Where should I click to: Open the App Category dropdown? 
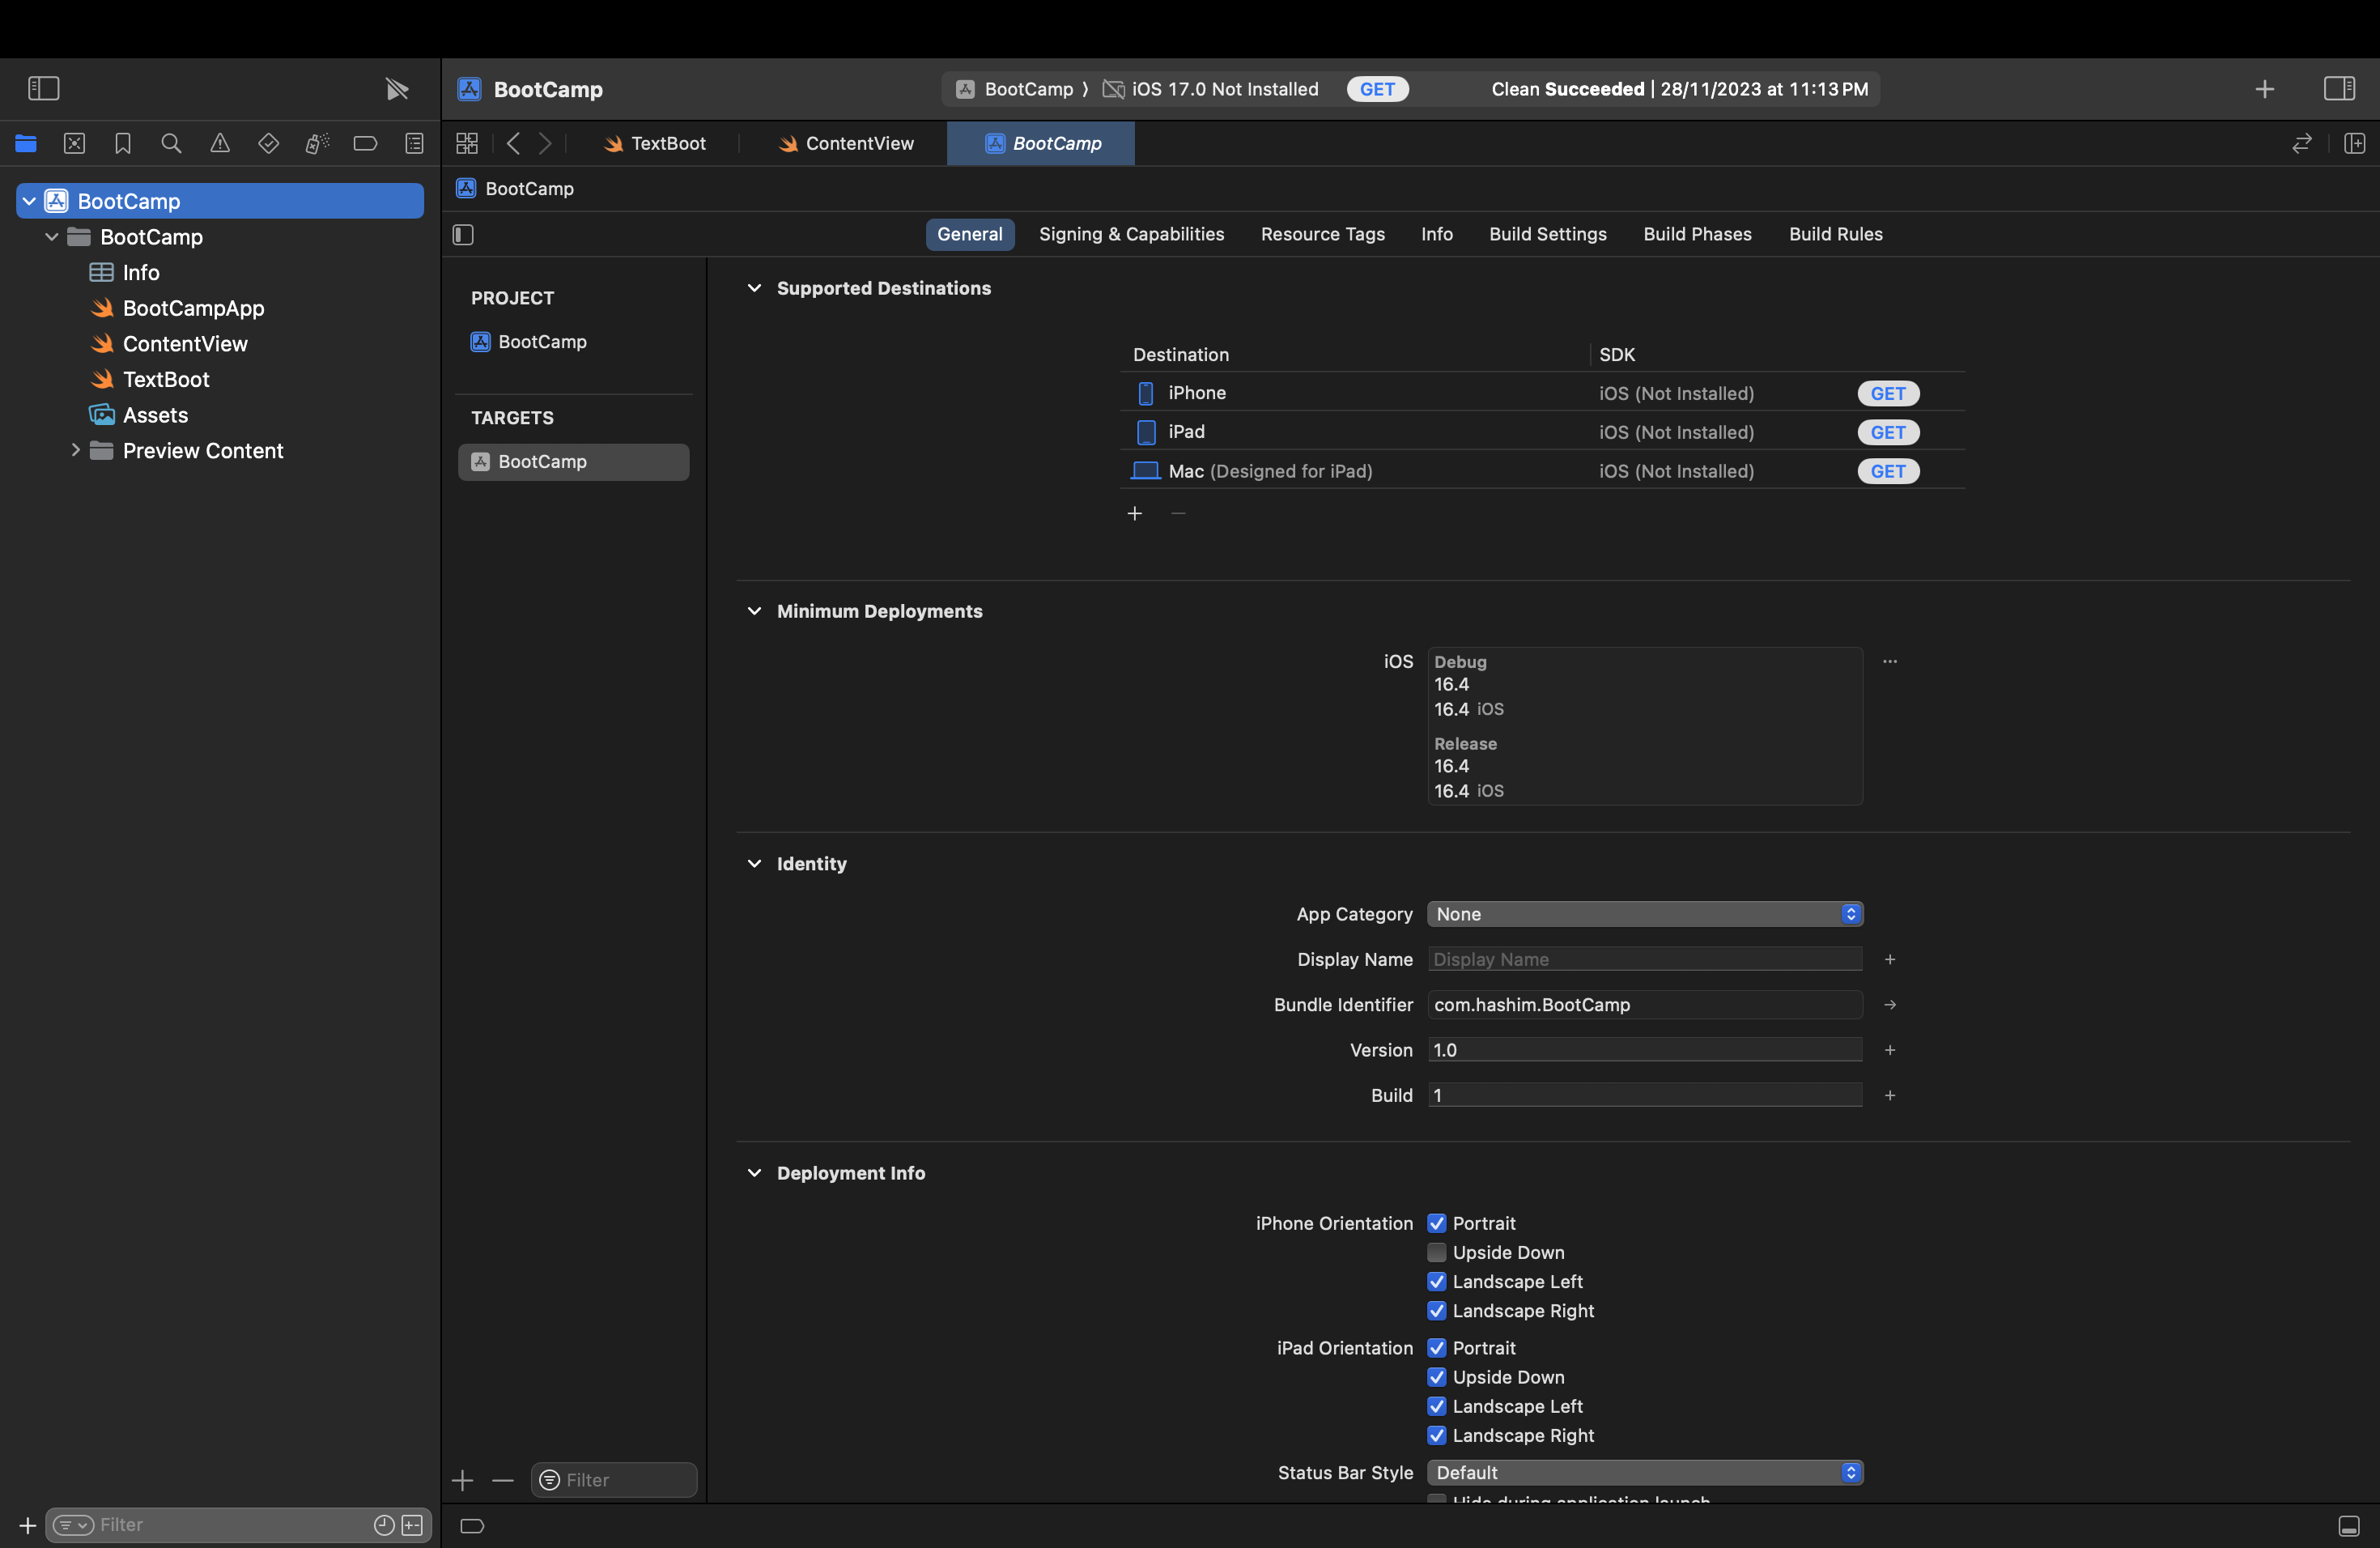[1644, 914]
